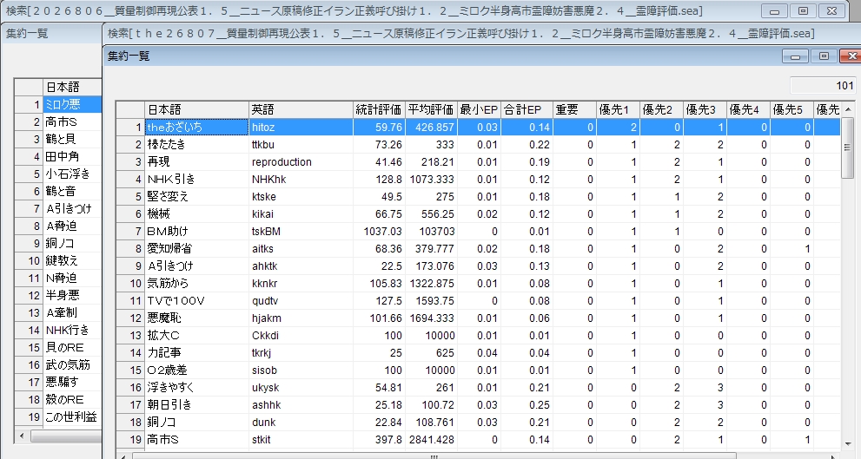861x459 pixels.
Task: Click the 重要 column header
Action: click(x=574, y=109)
